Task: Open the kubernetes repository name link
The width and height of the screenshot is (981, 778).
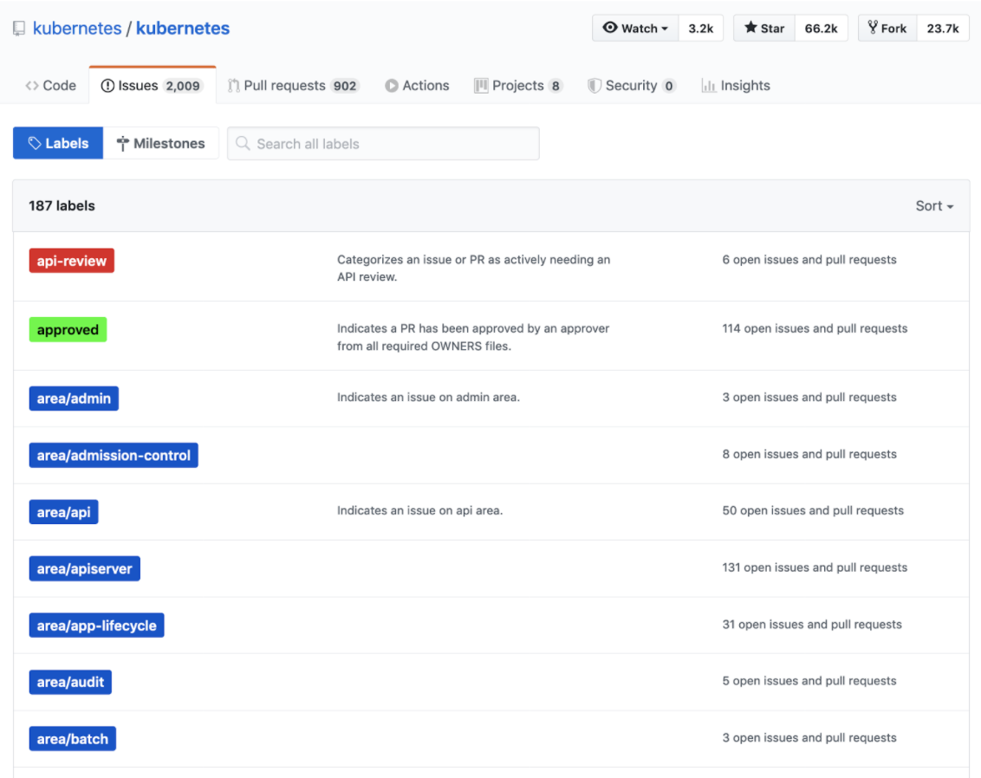Action: 183,28
